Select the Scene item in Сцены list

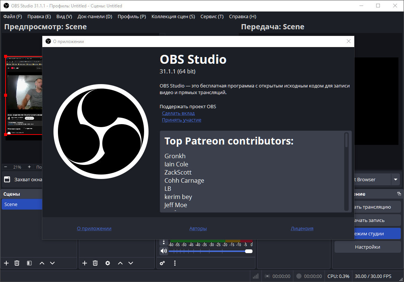(22, 204)
